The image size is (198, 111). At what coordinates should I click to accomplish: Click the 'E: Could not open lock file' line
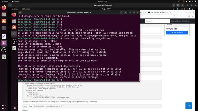(x=75, y=33)
